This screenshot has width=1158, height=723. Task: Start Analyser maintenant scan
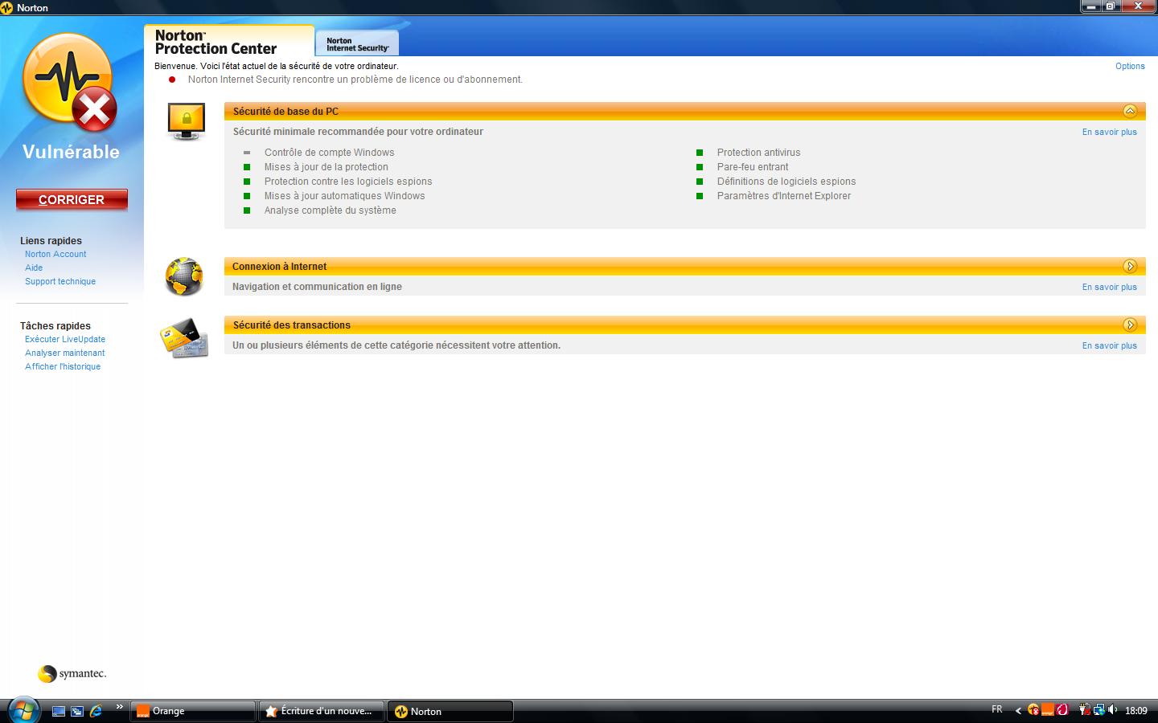click(x=64, y=353)
